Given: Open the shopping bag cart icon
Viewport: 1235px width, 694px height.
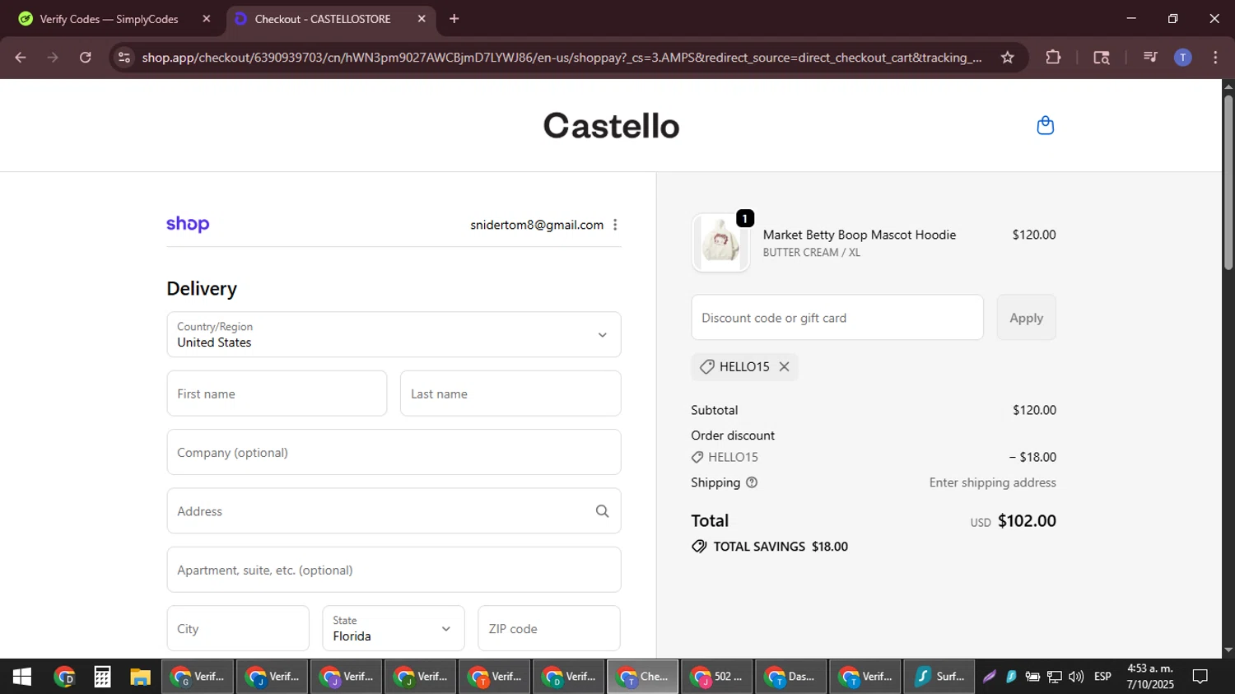Looking at the screenshot, I should pyautogui.click(x=1045, y=125).
